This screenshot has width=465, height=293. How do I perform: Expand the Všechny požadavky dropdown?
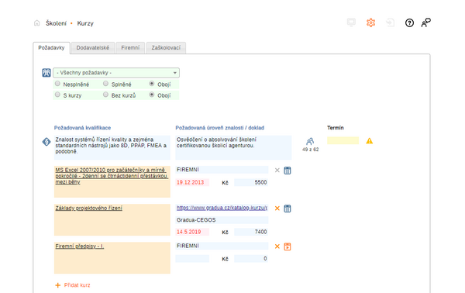point(116,73)
